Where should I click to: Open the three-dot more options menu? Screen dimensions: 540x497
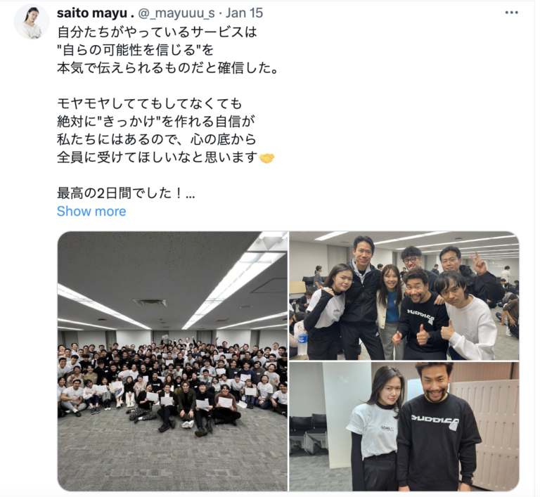(511, 13)
